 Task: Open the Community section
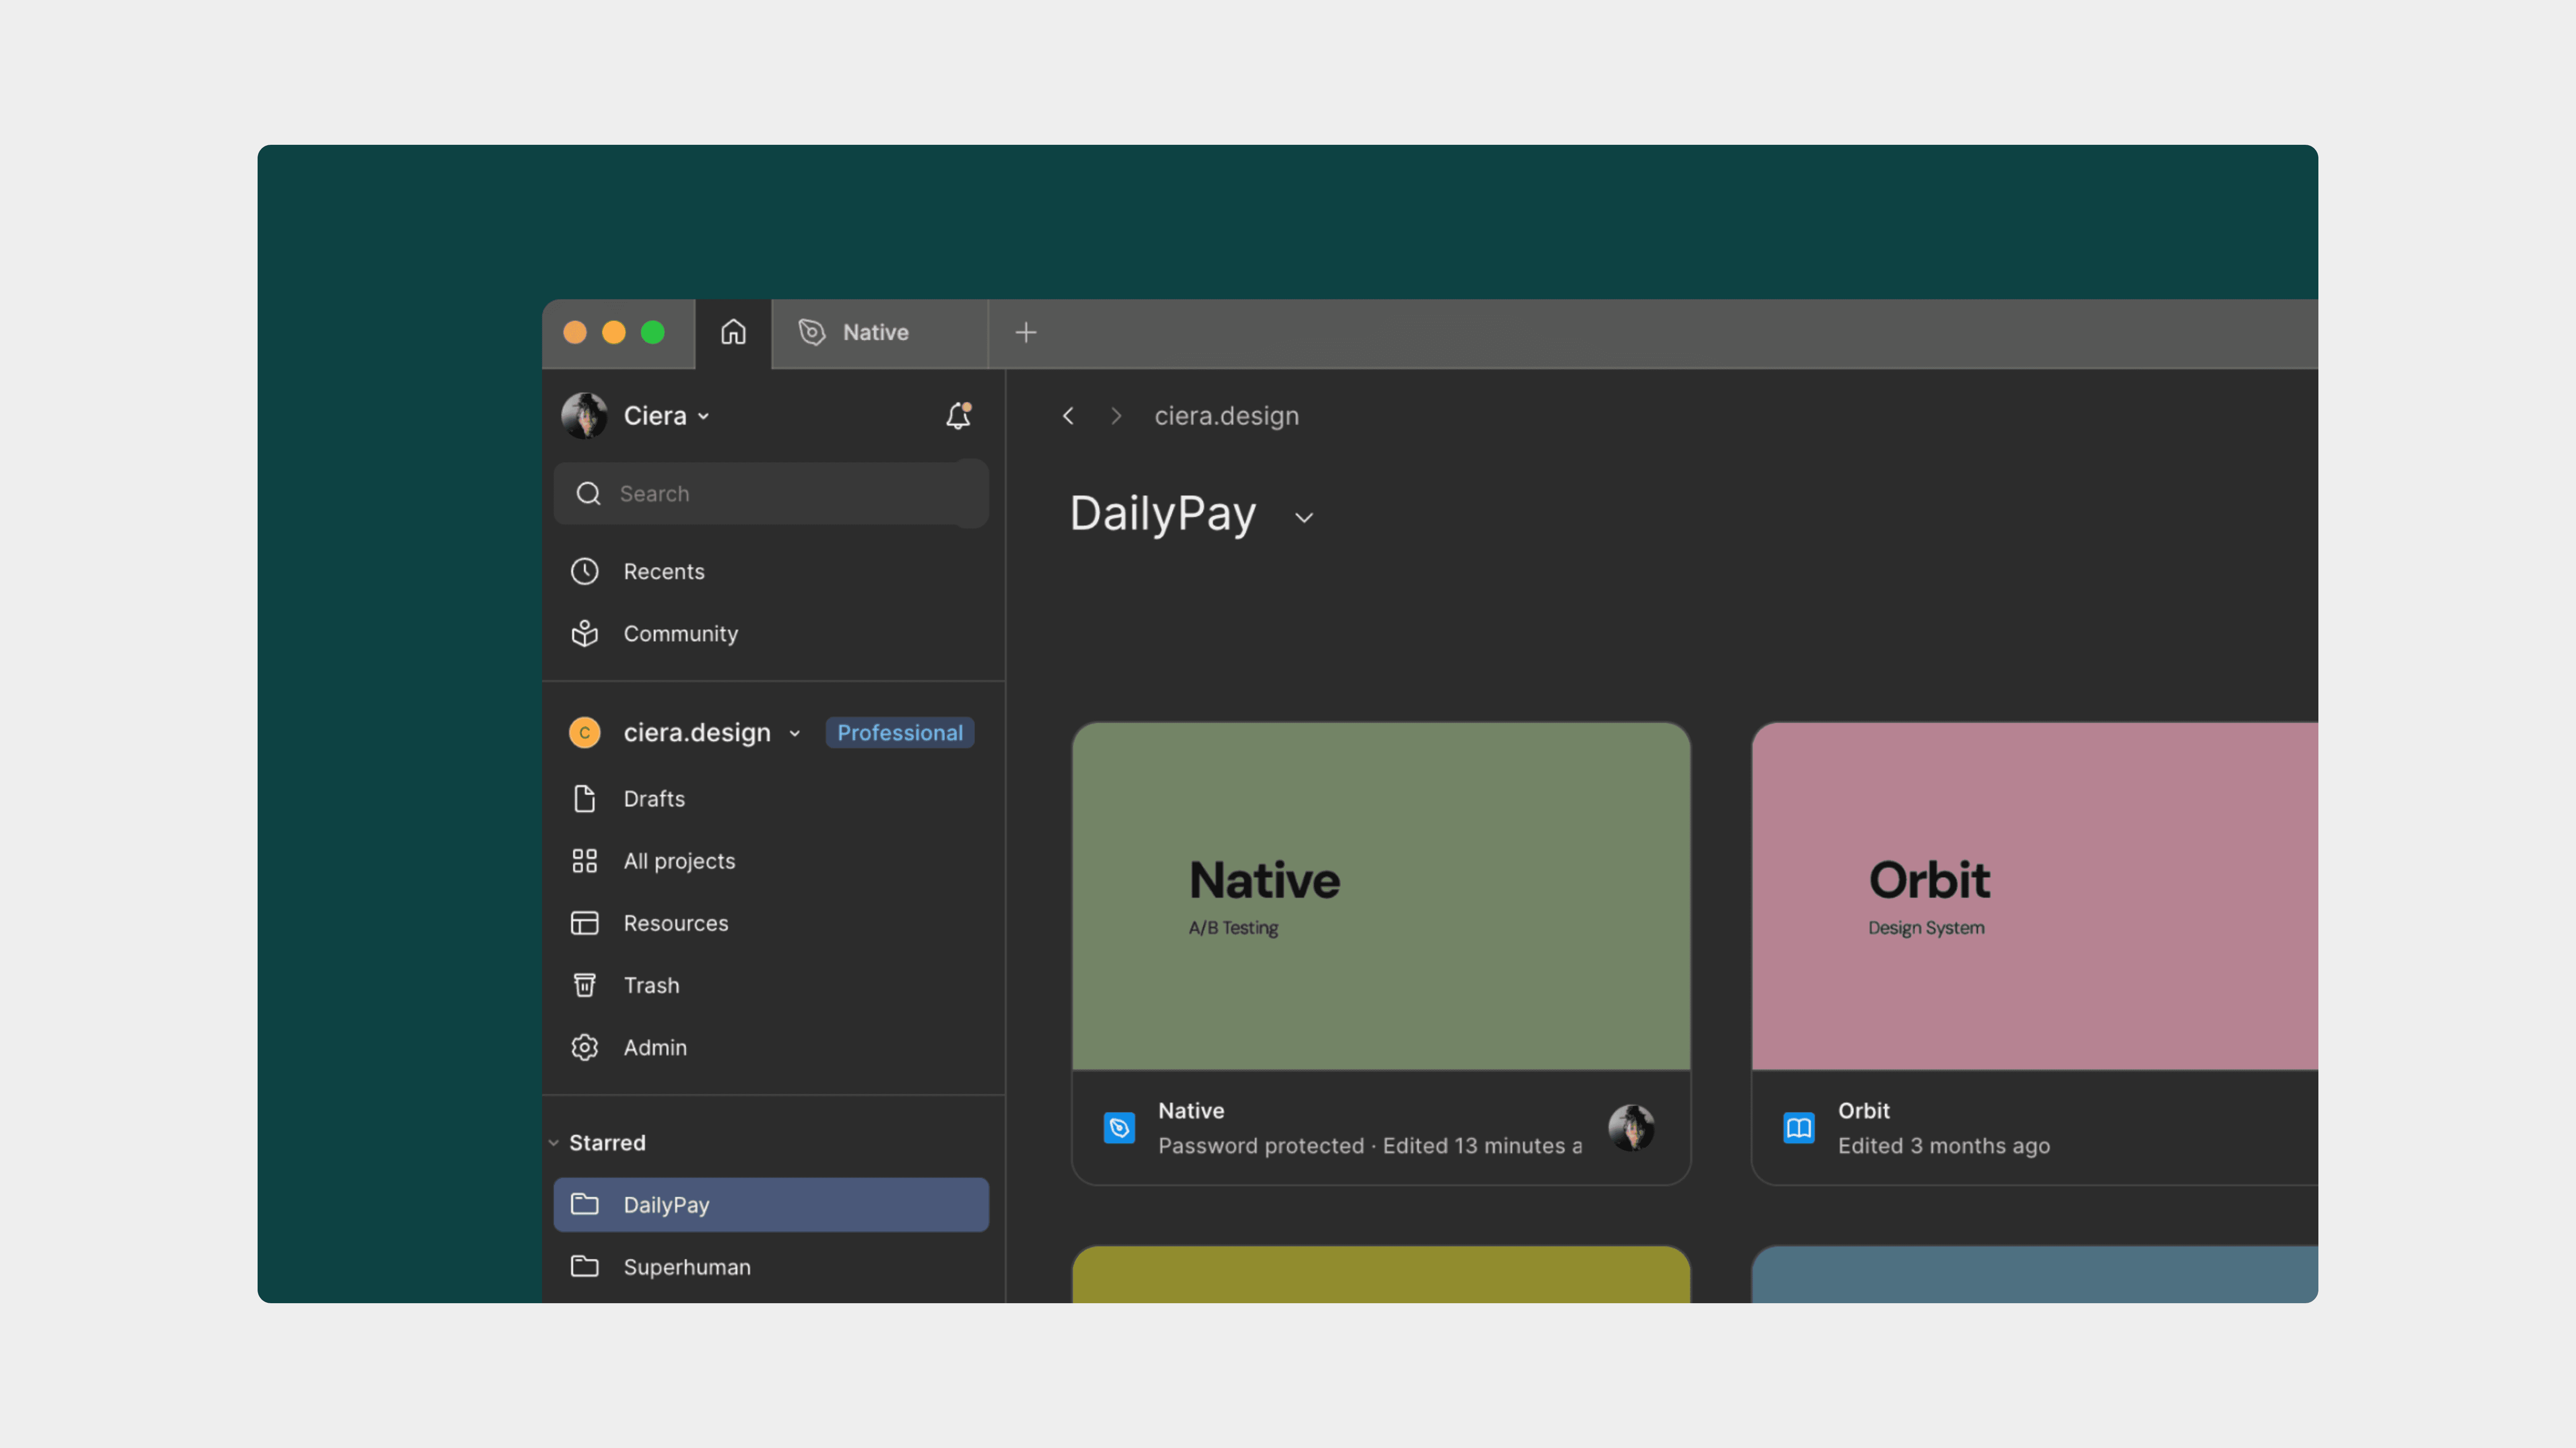pyautogui.click(x=680, y=634)
